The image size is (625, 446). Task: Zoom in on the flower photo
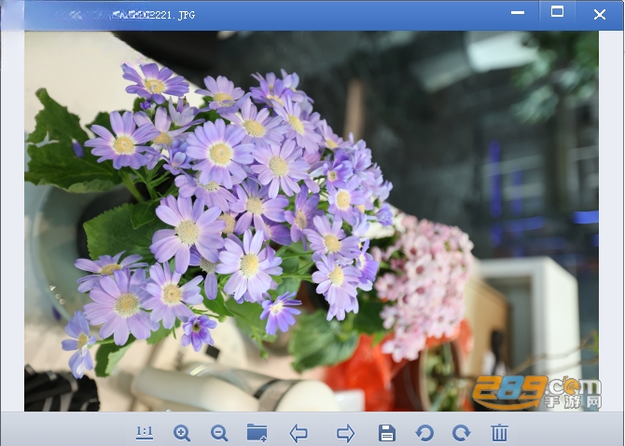pyautogui.click(x=182, y=433)
